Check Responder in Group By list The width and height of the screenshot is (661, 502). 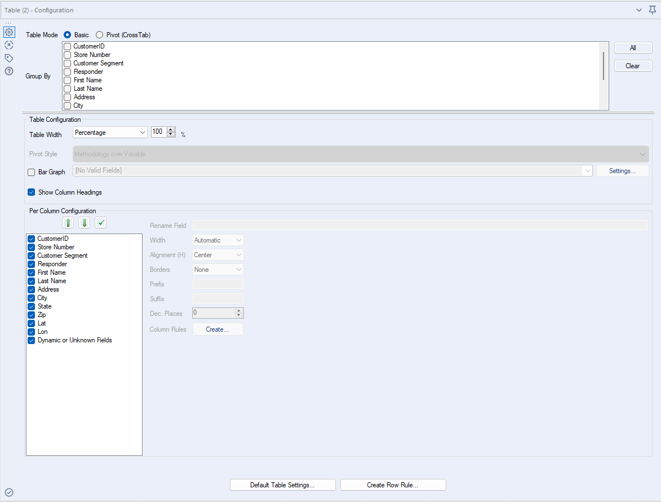coord(68,72)
